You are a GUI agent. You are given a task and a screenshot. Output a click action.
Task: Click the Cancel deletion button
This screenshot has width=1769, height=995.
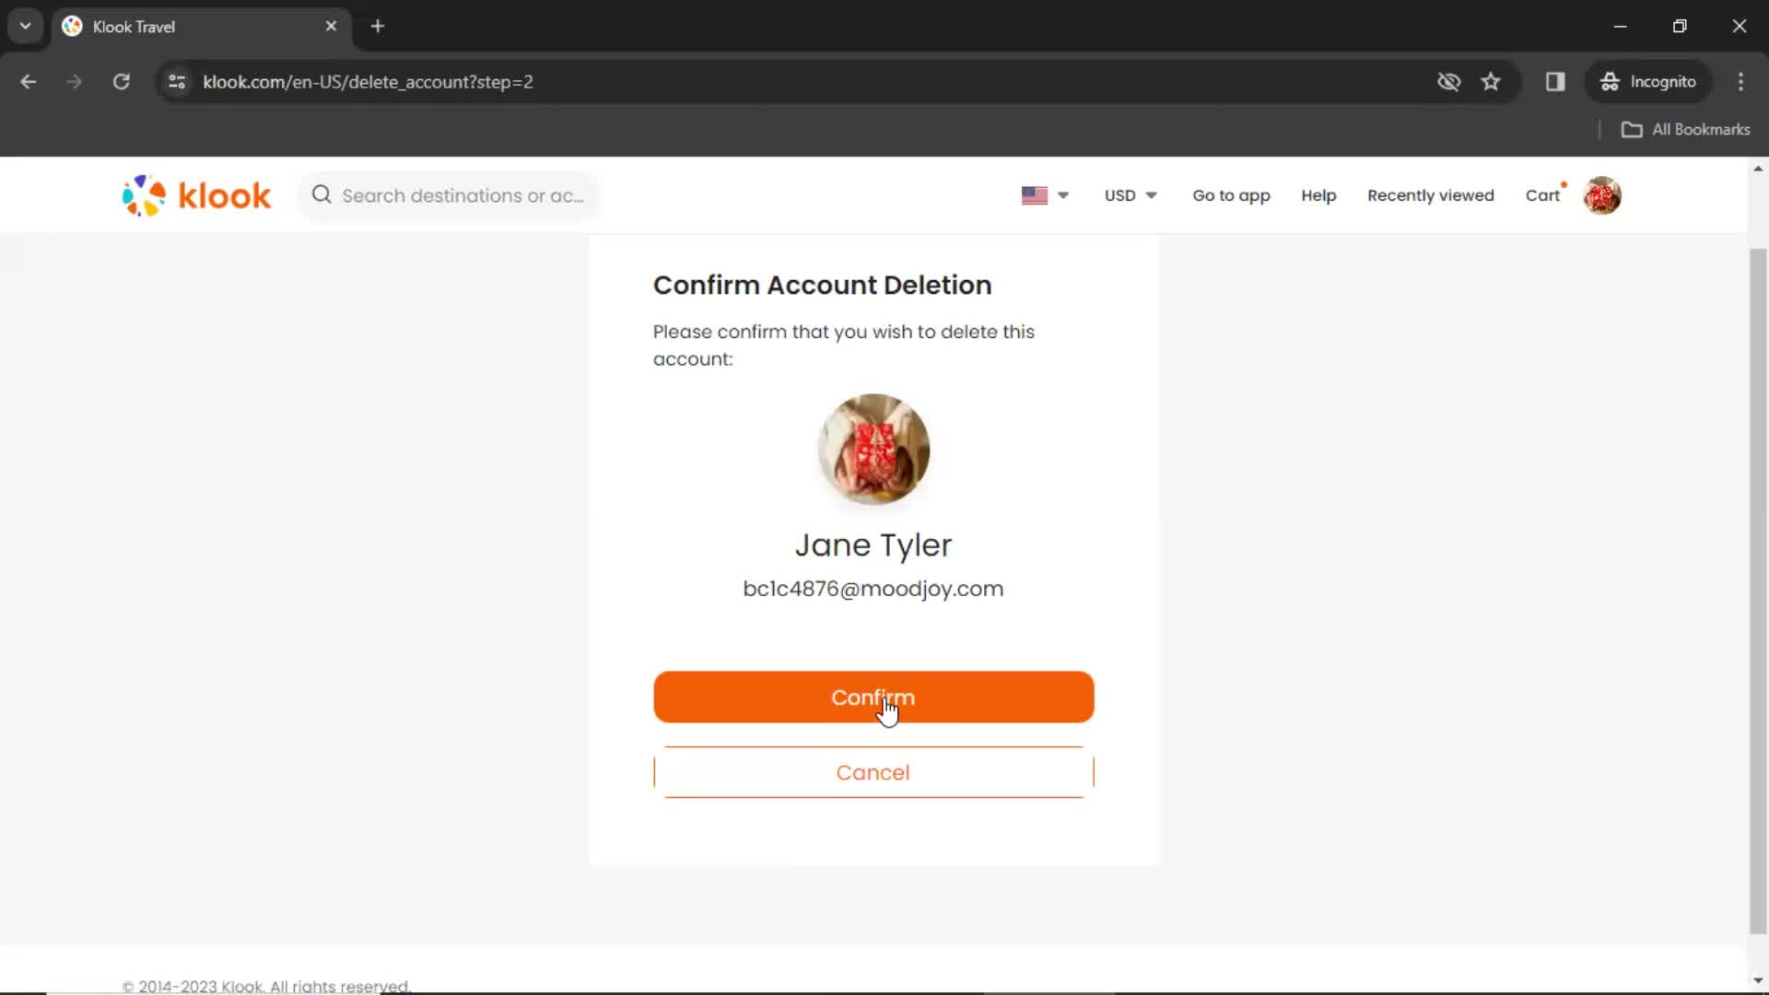873,773
